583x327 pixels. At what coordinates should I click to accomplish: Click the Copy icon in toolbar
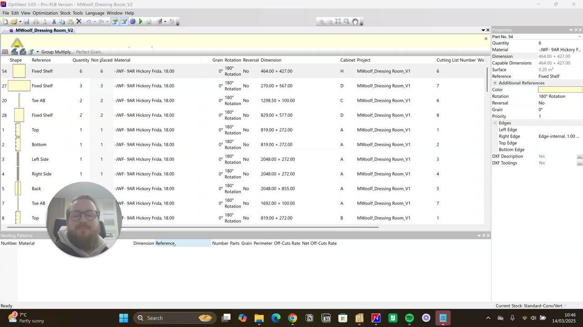[x=62, y=21]
